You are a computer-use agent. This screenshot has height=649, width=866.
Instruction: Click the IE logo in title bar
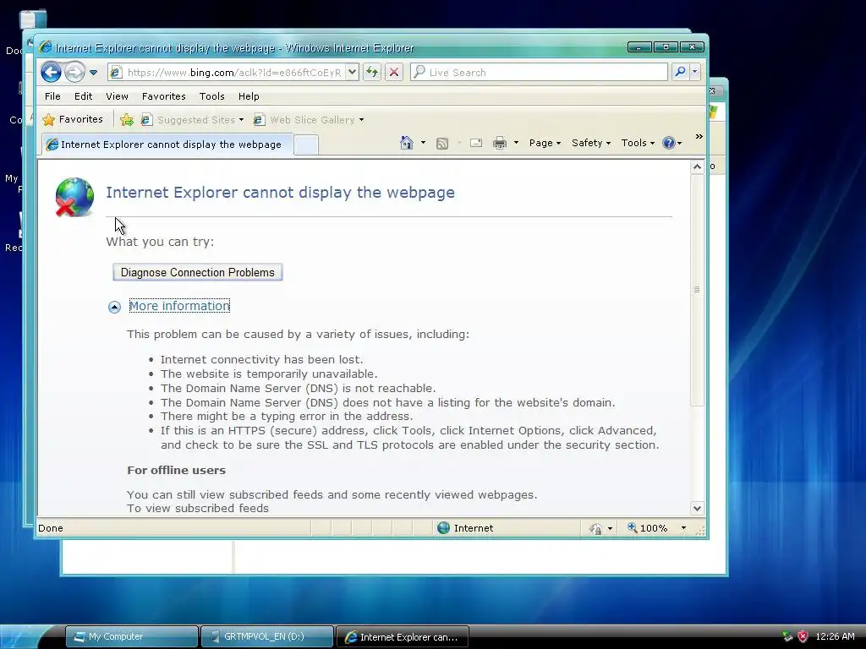pyautogui.click(x=46, y=47)
